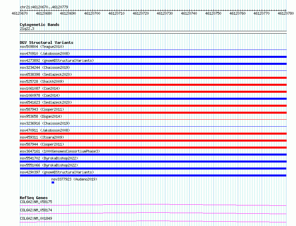Click nsv525728 (Shaikh2009) label

click(42, 81)
